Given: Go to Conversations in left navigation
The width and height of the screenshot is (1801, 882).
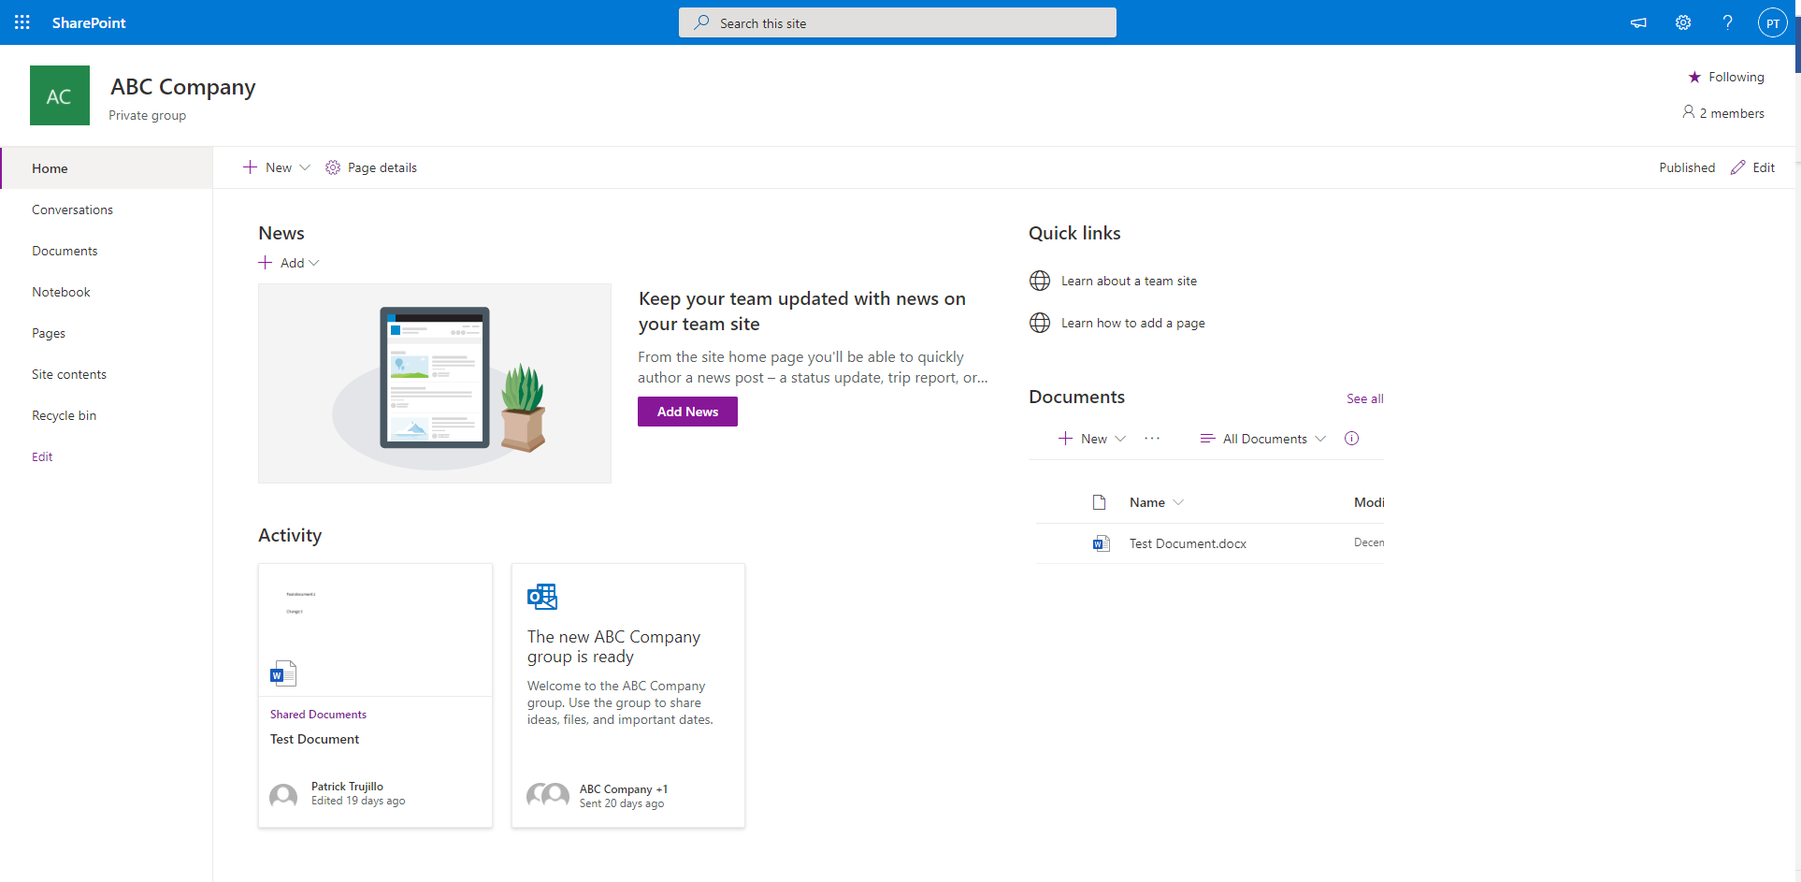Looking at the screenshot, I should point(72,210).
